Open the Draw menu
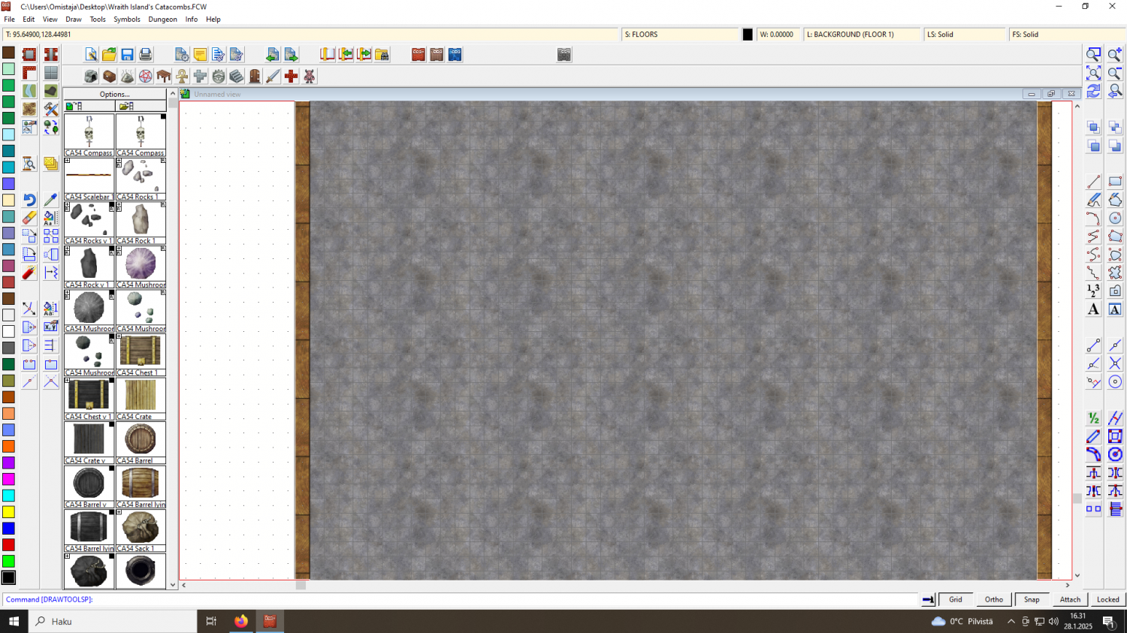This screenshot has width=1127, height=633. pyautogui.click(x=74, y=20)
